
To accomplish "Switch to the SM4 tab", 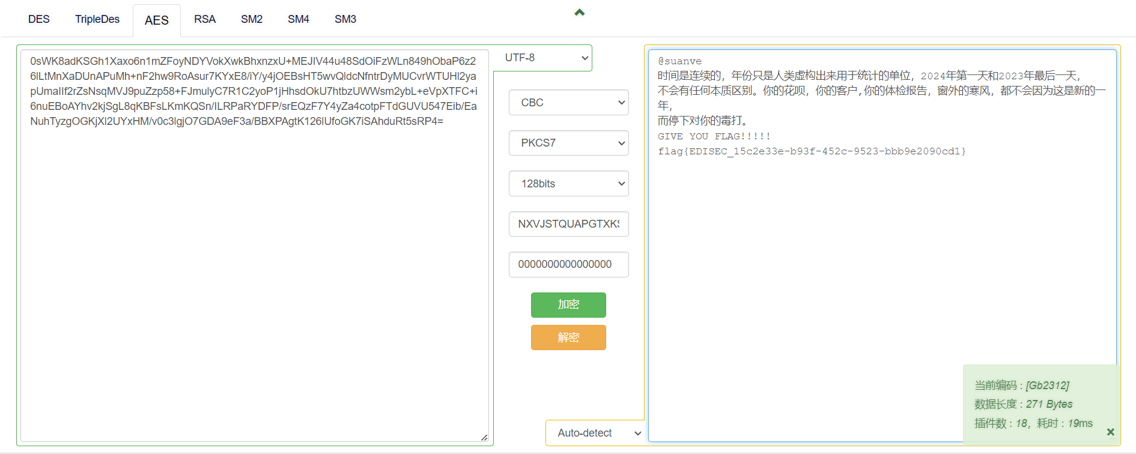I will [298, 19].
